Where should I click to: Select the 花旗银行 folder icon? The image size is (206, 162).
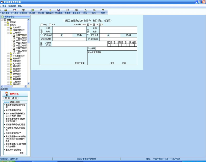pos(11,59)
